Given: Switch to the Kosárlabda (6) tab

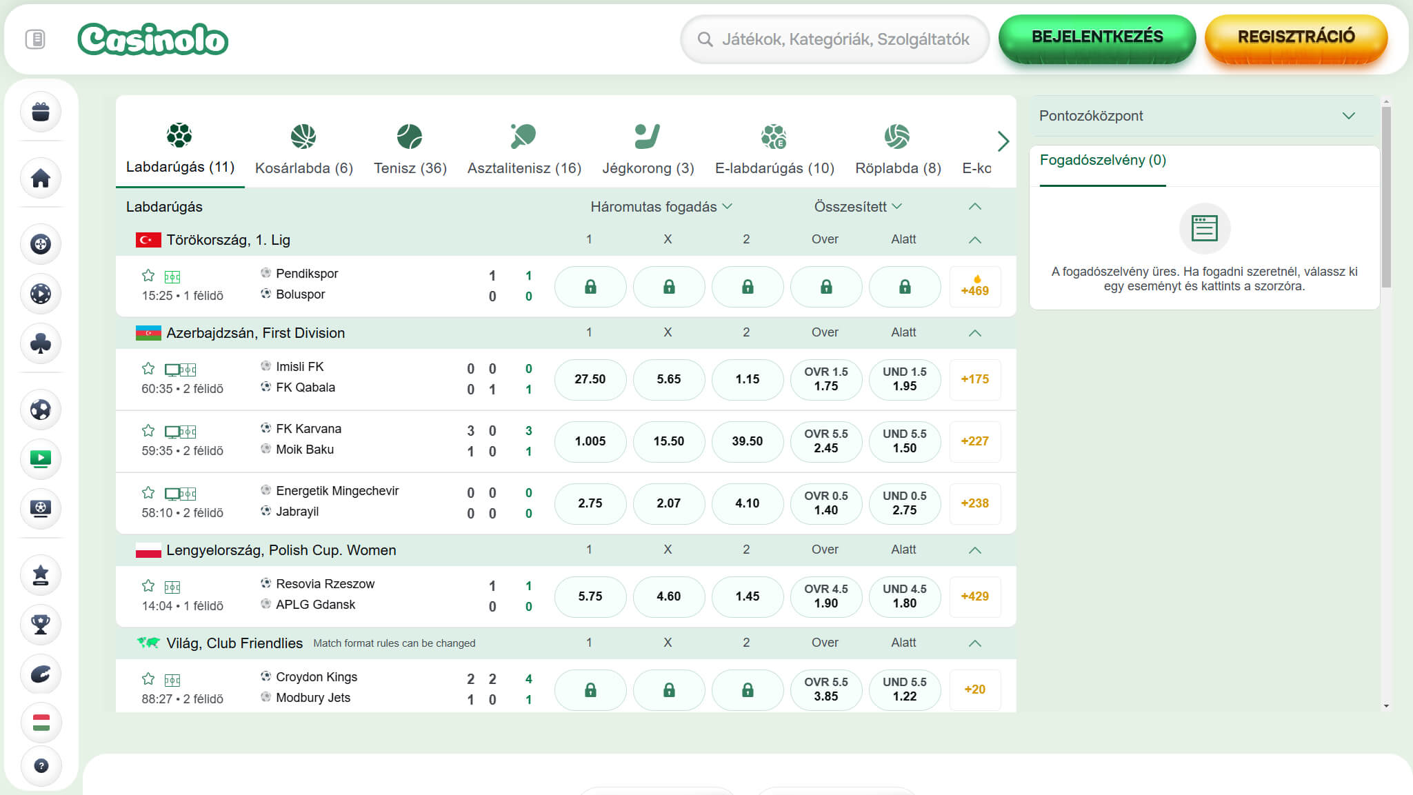Looking at the screenshot, I should [304, 148].
